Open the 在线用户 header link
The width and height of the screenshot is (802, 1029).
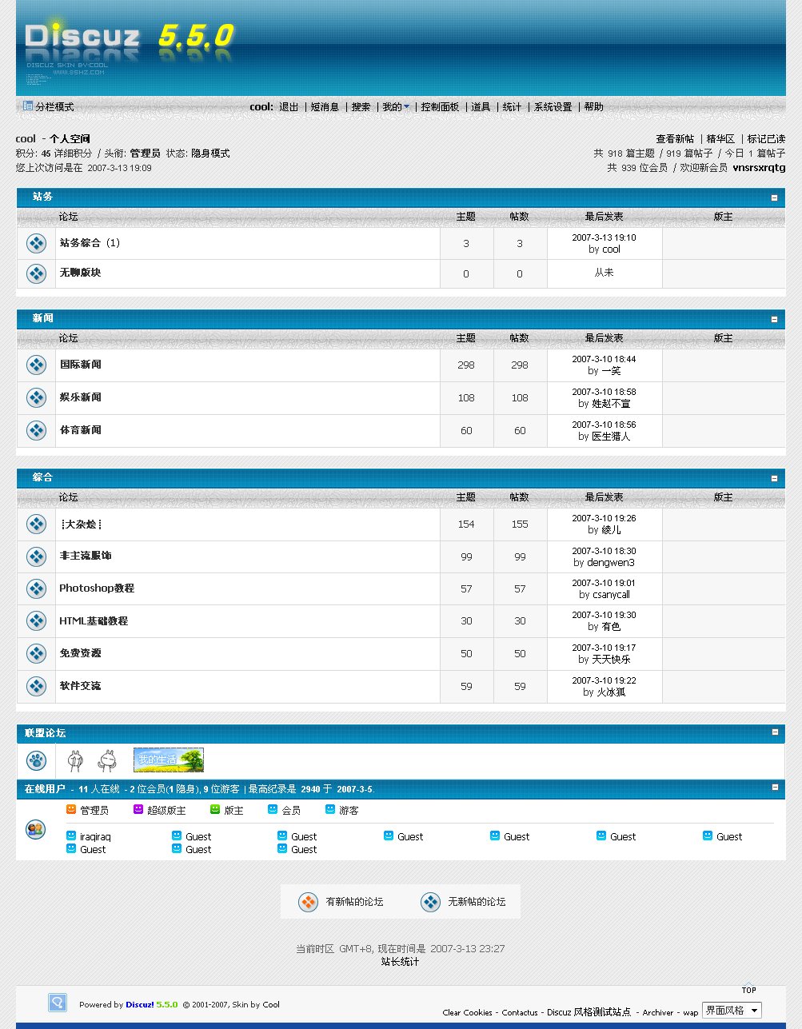coord(45,789)
